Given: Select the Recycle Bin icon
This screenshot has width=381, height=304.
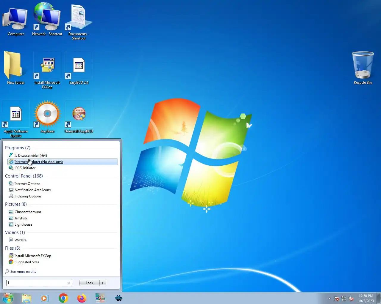Looking at the screenshot, I should coord(363,68).
